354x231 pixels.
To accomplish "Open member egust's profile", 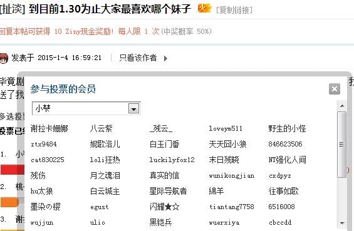I will [100, 207].
